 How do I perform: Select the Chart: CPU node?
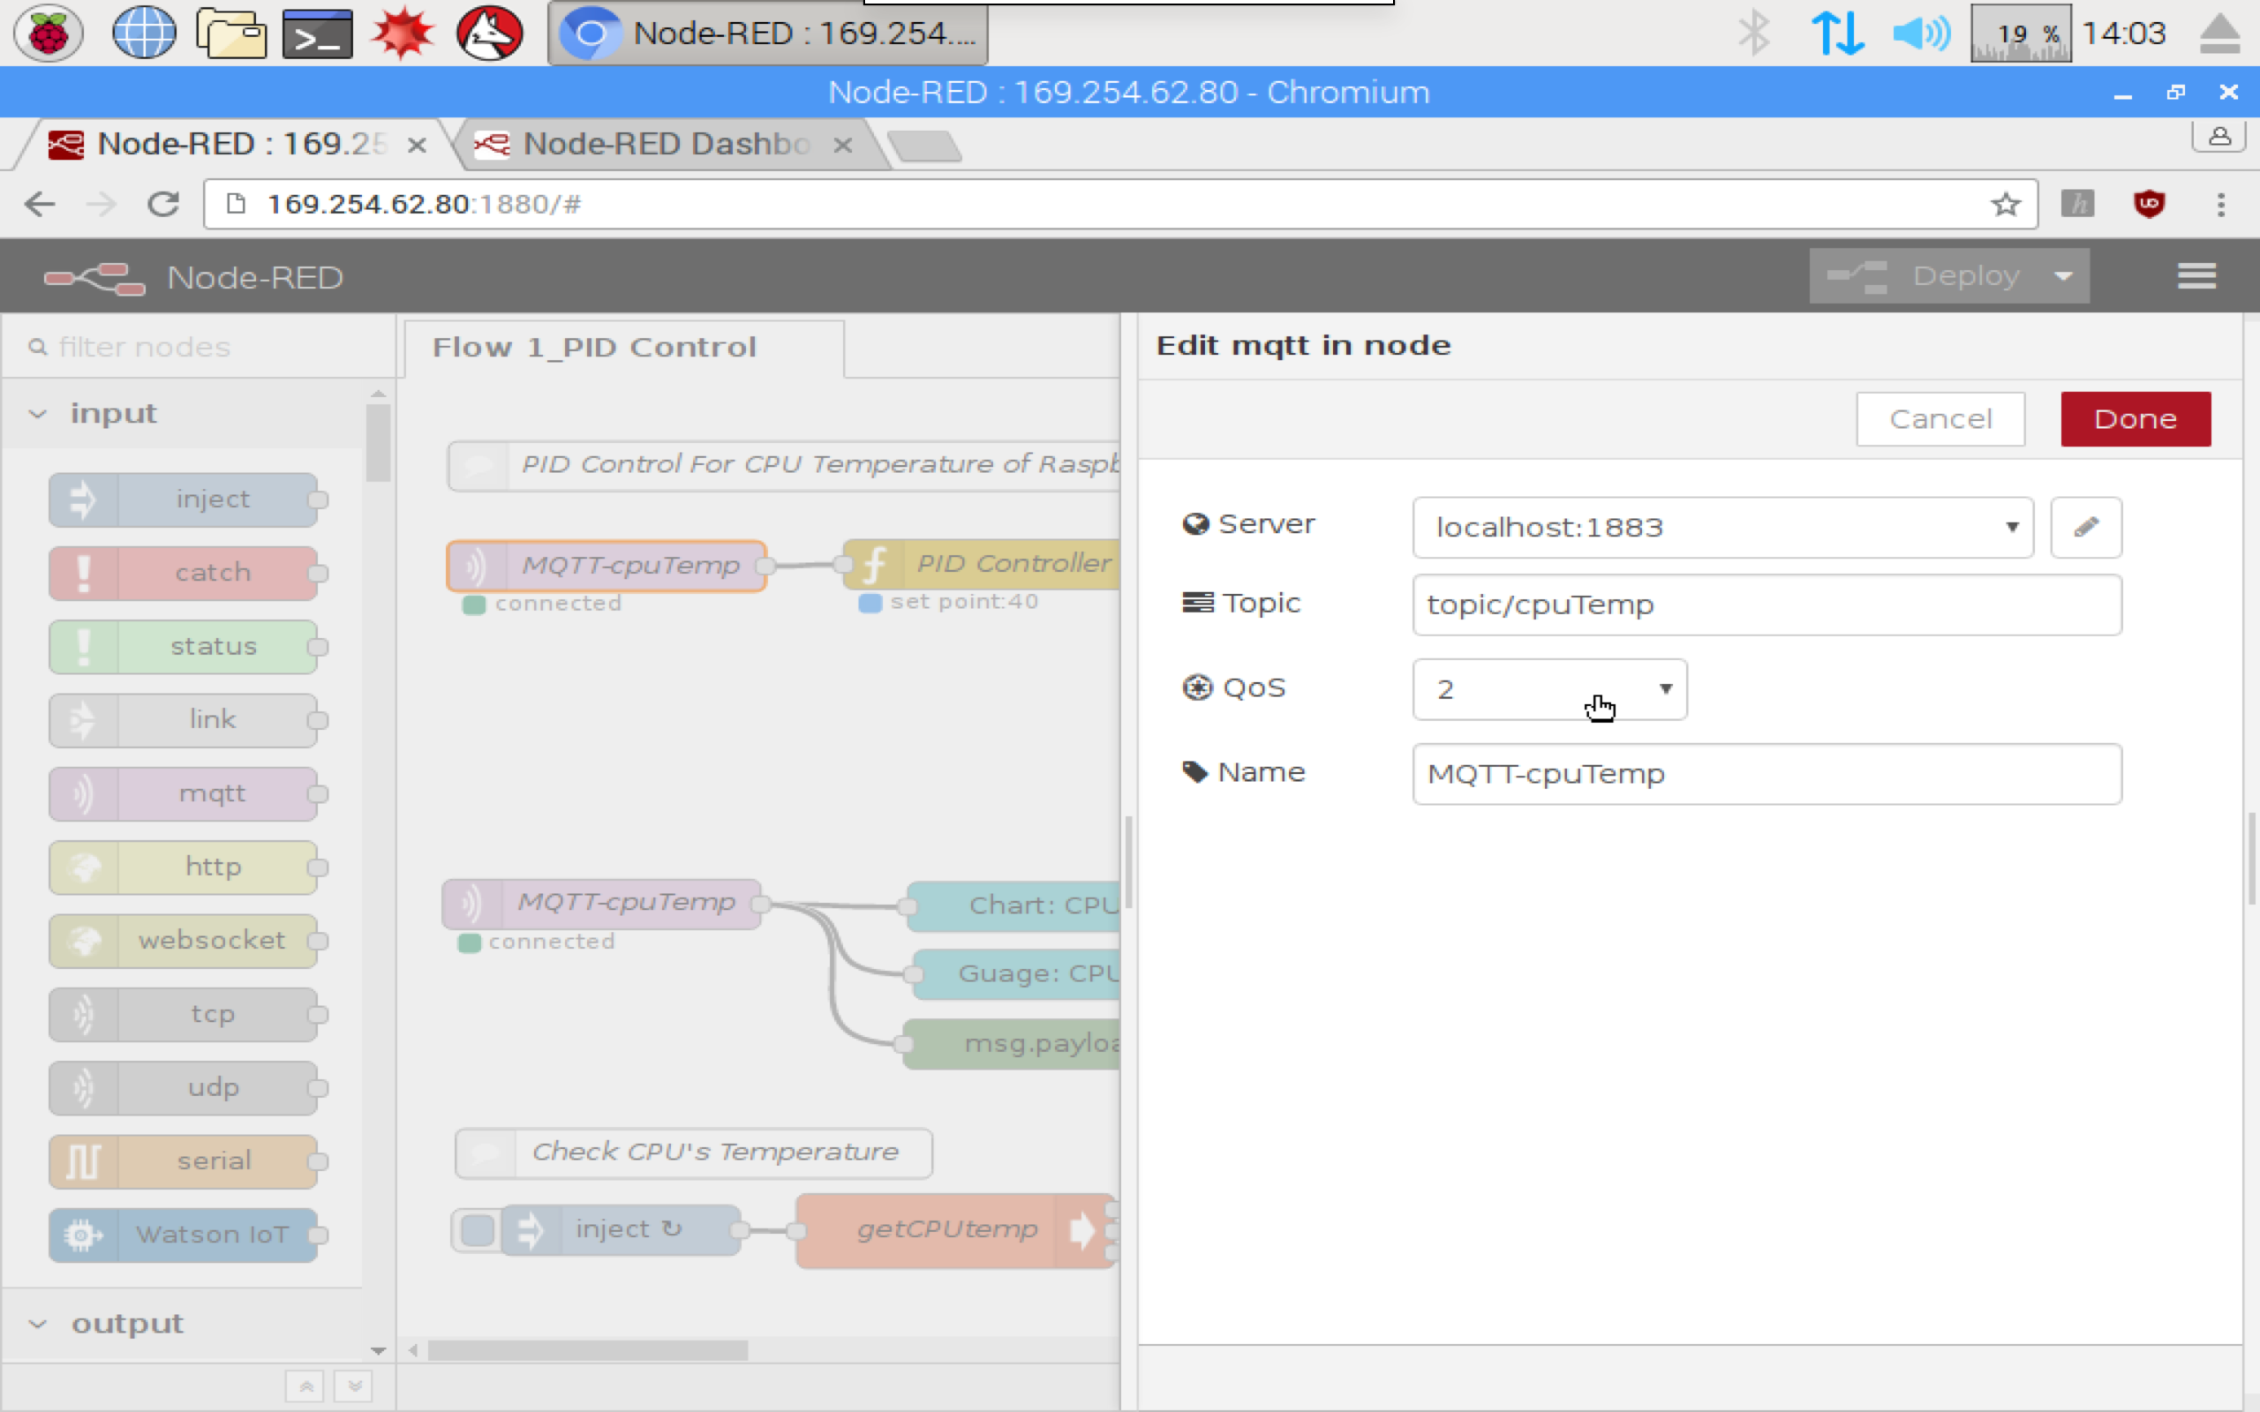tap(1014, 905)
